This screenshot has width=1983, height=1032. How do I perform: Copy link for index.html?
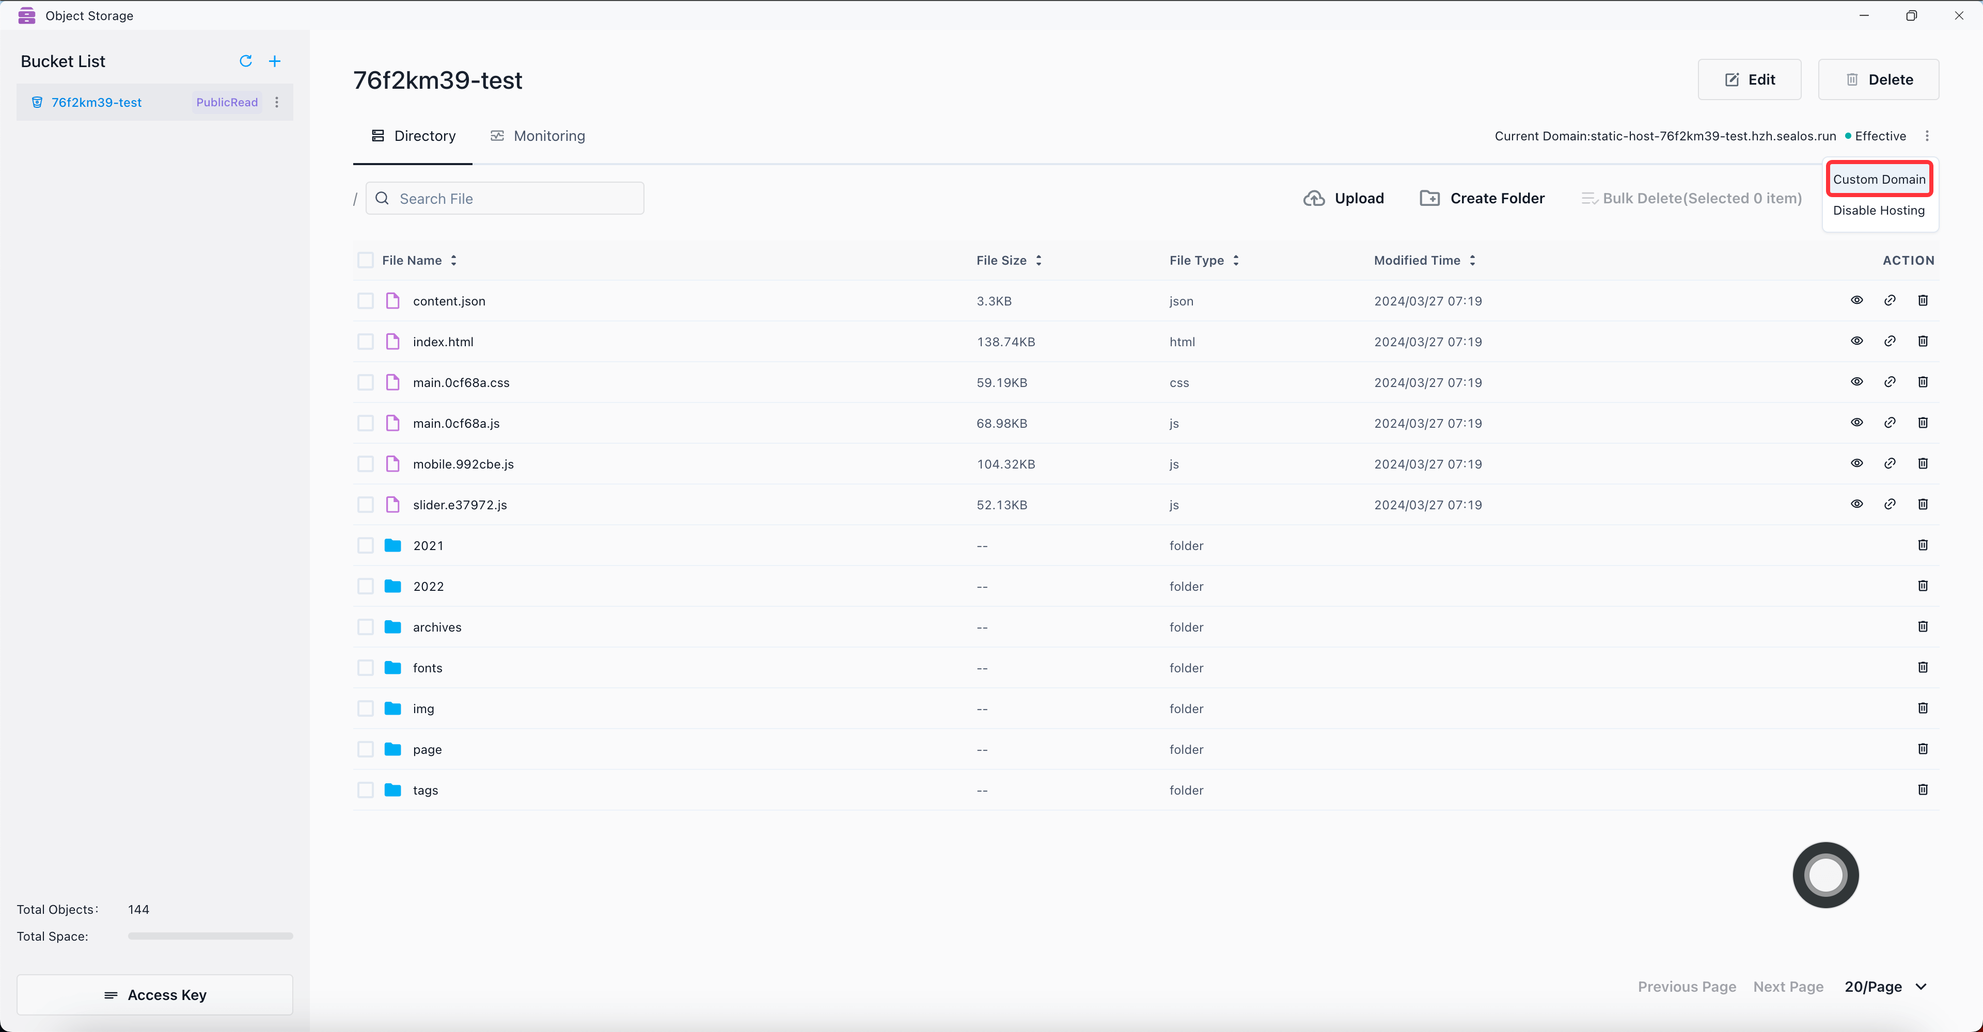pos(1890,341)
